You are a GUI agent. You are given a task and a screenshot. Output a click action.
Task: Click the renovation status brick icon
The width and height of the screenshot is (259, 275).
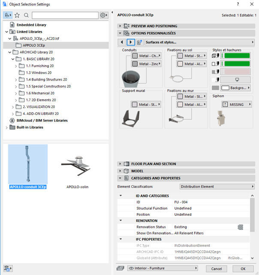[241, 227]
